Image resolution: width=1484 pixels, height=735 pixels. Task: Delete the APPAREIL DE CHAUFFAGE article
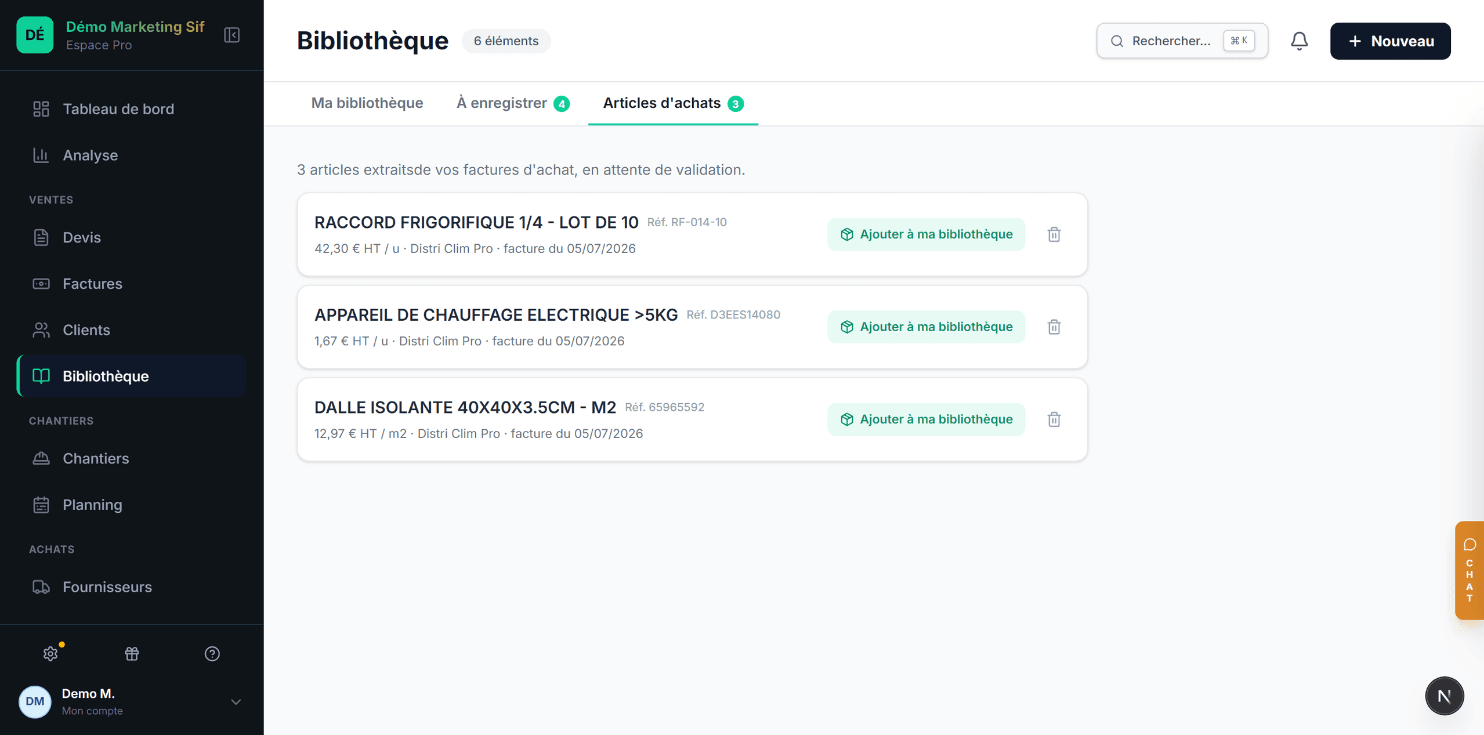(1054, 327)
